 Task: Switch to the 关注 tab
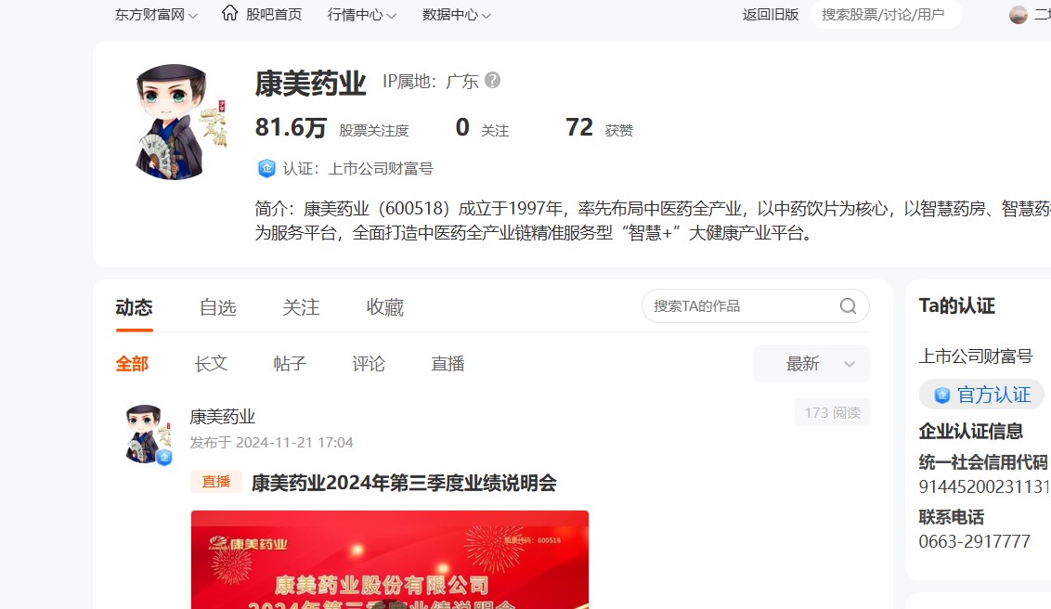click(x=301, y=307)
